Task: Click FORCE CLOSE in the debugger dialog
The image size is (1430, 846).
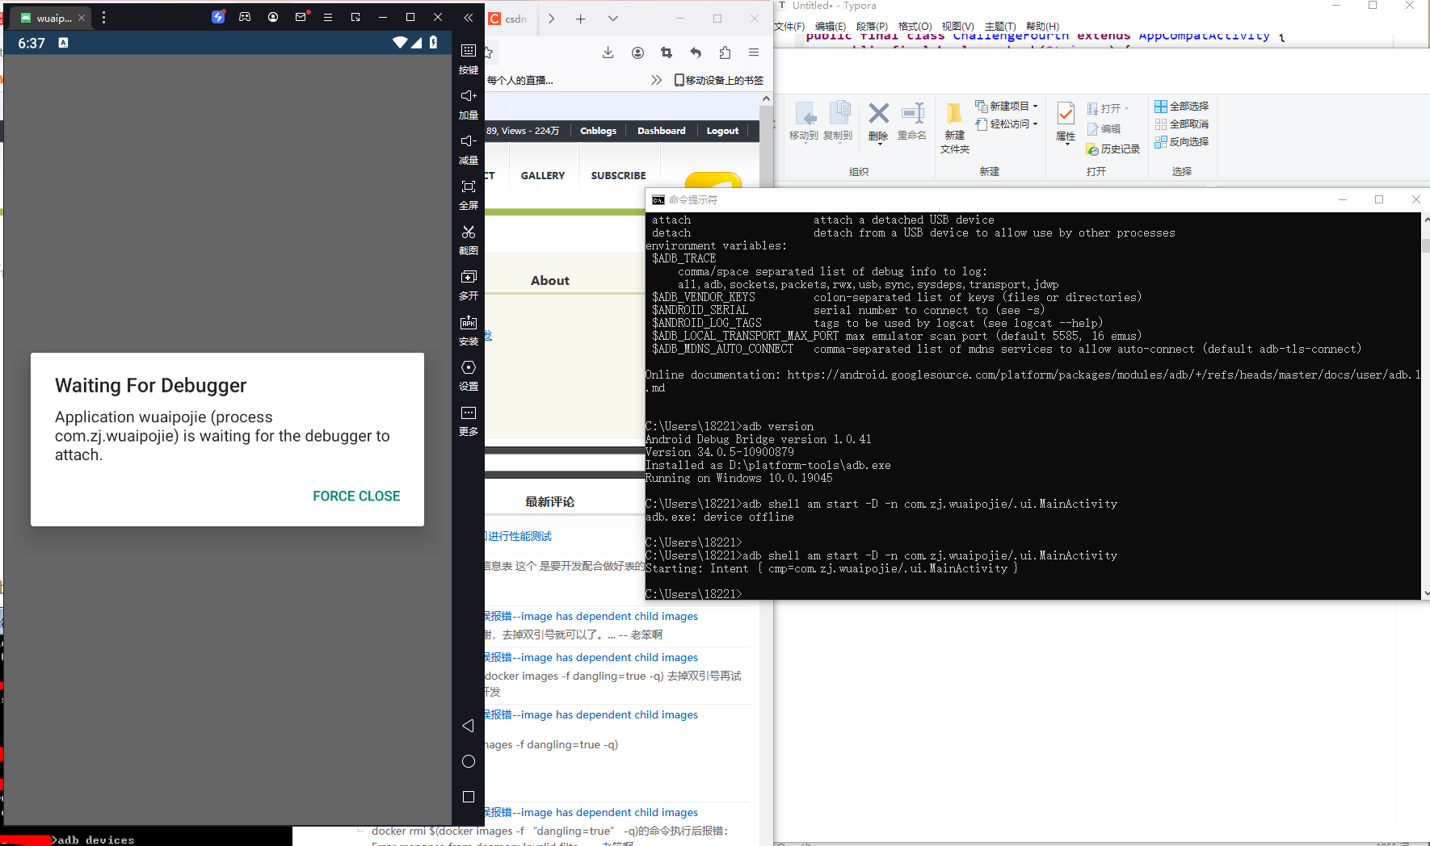Action: 356,496
